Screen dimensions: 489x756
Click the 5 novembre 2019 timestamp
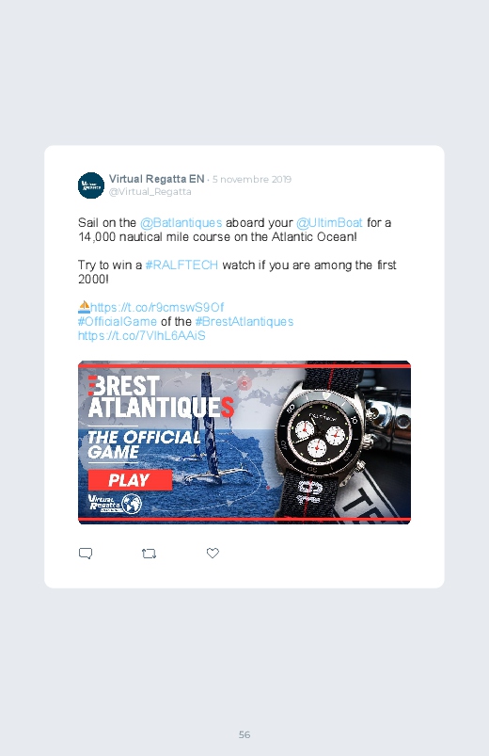coord(252,180)
